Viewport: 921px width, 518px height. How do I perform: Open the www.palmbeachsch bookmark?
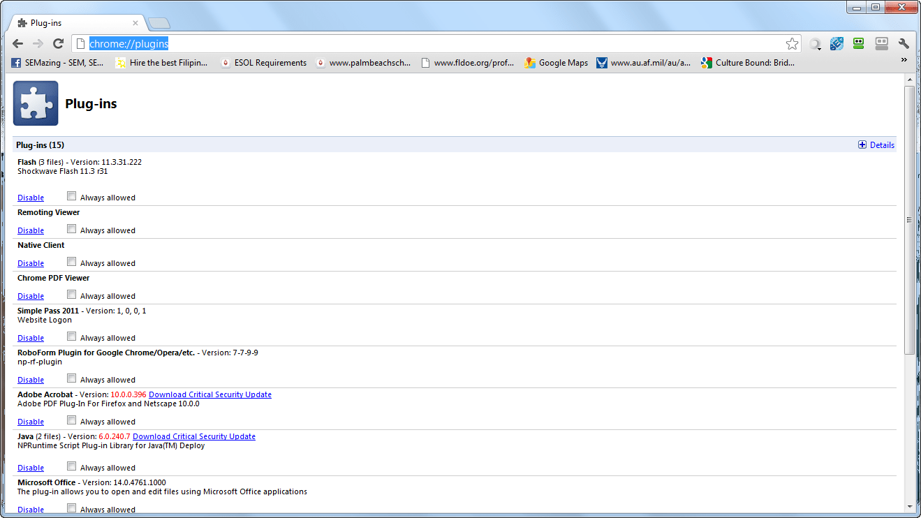click(363, 63)
